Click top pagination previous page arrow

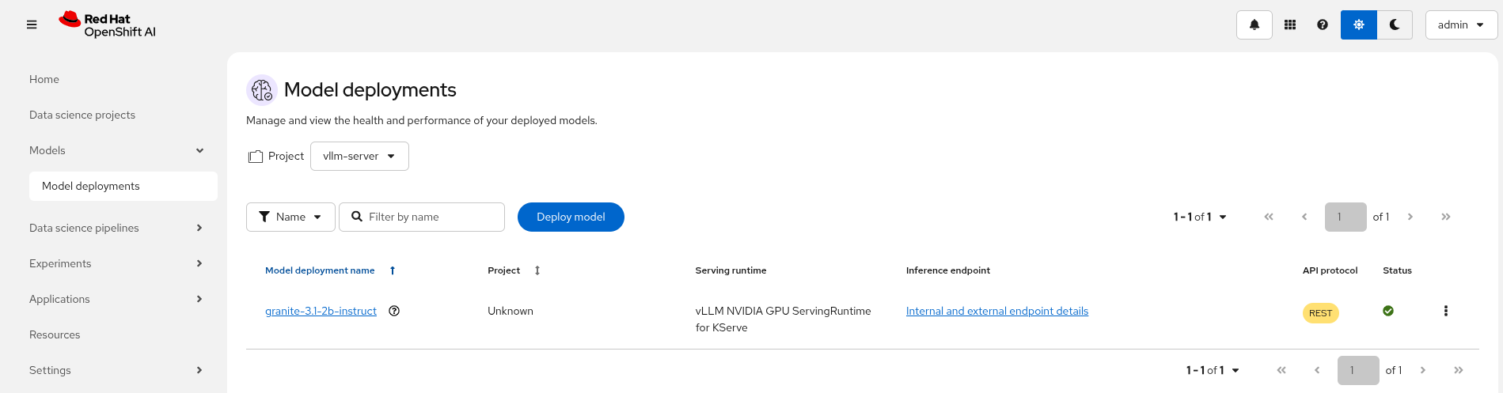pos(1304,217)
